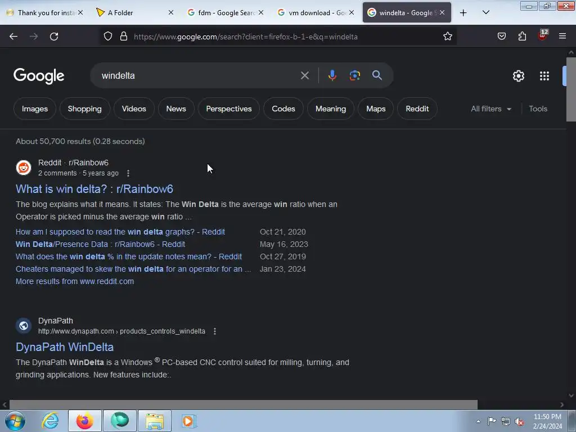Open options for Reddit result
This screenshot has width=576, height=432.
[x=128, y=173]
